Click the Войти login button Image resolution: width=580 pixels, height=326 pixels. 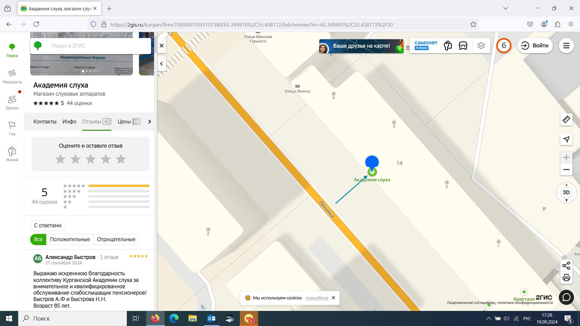point(535,46)
